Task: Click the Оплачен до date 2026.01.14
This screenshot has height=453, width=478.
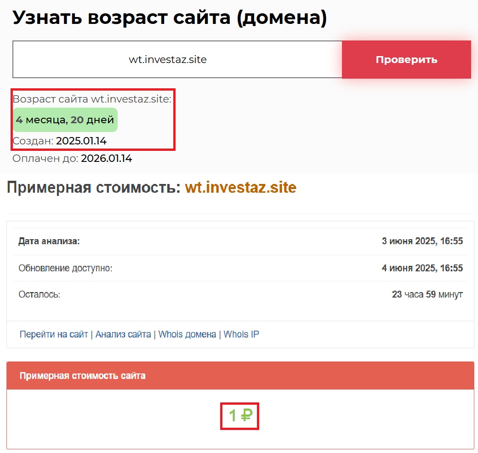Action: pos(107,159)
